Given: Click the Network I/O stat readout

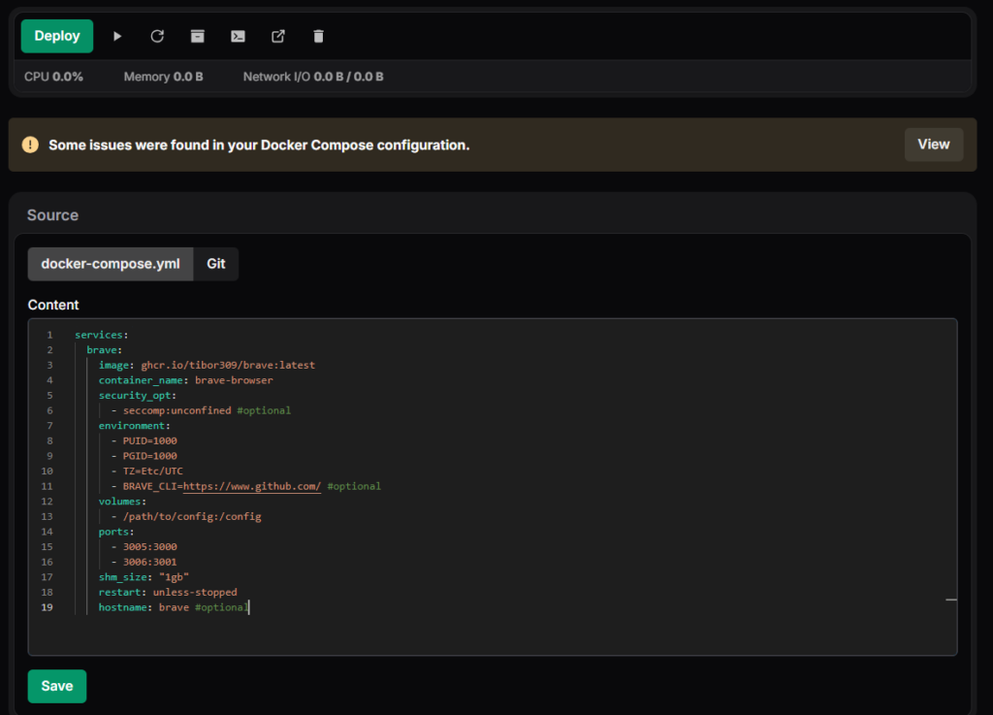Looking at the screenshot, I should click(x=312, y=77).
